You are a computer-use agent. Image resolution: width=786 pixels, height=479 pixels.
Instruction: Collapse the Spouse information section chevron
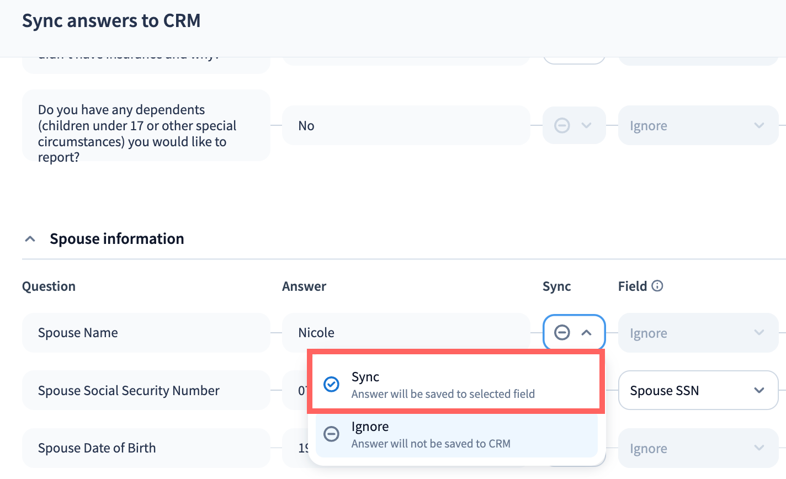pyautogui.click(x=30, y=239)
